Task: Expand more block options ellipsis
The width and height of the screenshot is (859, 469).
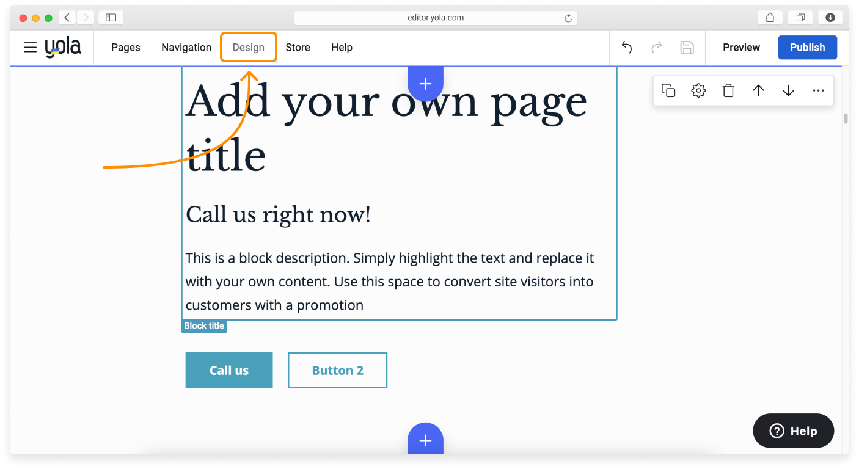Action: [x=819, y=91]
